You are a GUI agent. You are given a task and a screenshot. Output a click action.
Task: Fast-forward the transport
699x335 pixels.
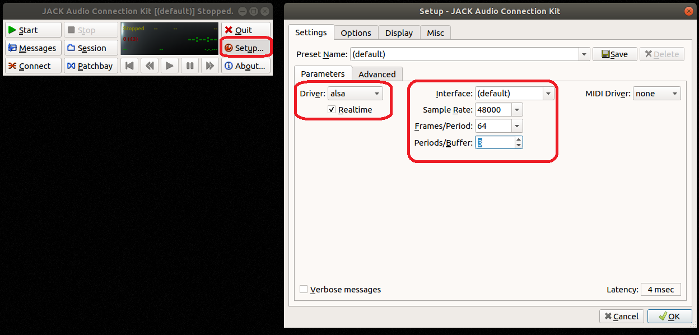(x=209, y=66)
